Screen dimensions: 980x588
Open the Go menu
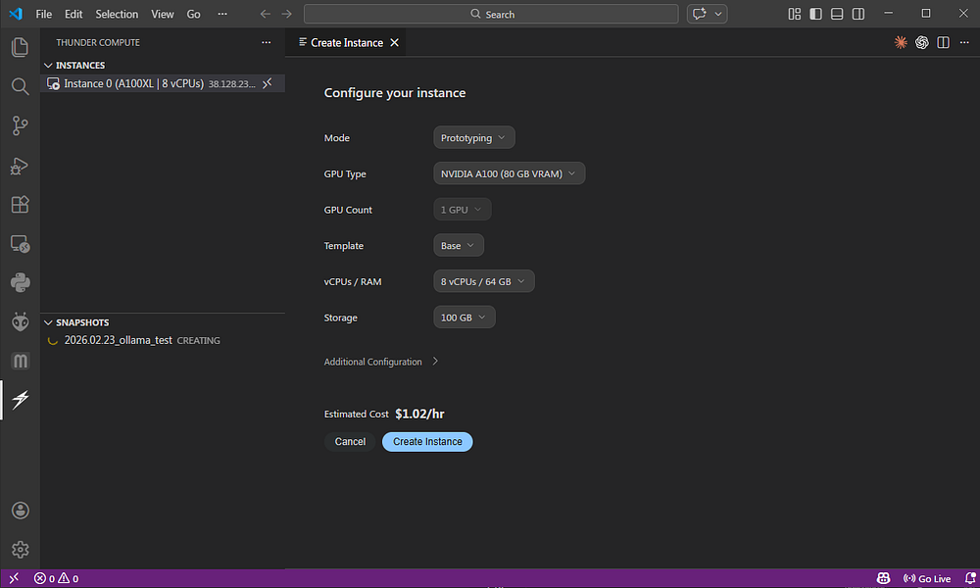coord(194,14)
